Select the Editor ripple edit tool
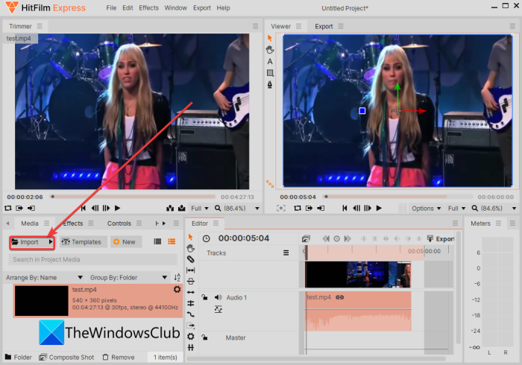The image size is (522, 365). click(190, 282)
